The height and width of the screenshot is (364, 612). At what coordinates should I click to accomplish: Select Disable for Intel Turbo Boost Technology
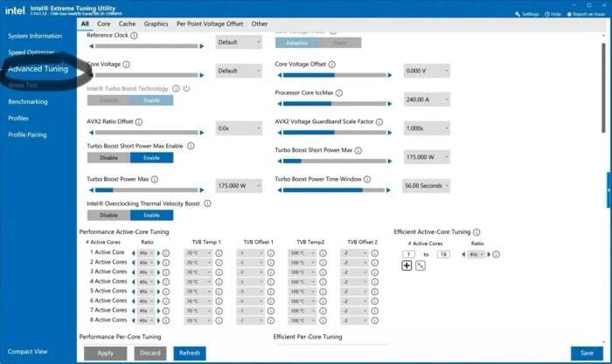point(108,100)
